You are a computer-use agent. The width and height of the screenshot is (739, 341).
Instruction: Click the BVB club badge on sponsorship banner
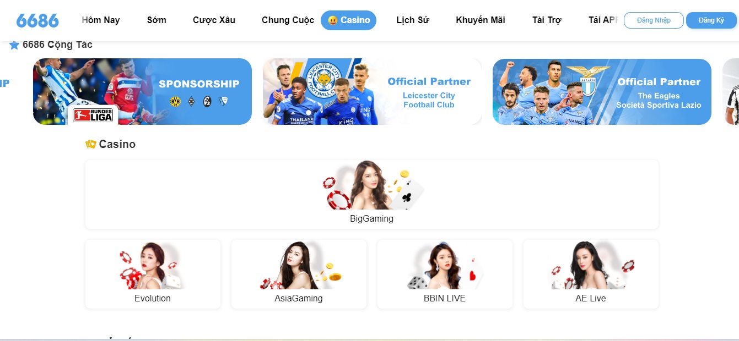(x=175, y=101)
